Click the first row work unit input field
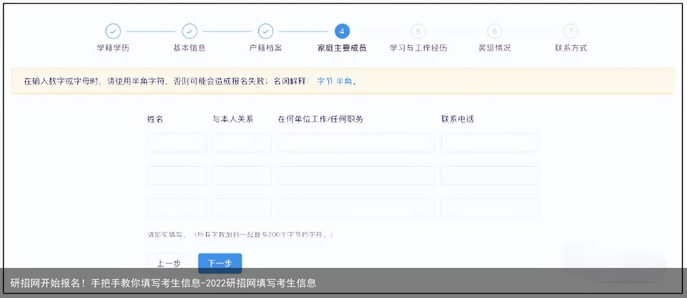The width and height of the screenshot is (687, 298). [x=356, y=142]
